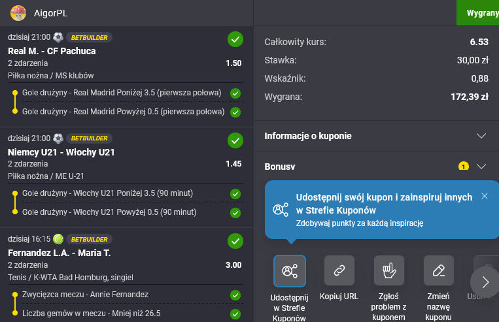Image resolution: width=499 pixels, height=322 pixels.
Task: Open the Fernandez L.A. - Maria T. match title
Action: (x=60, y=253)
